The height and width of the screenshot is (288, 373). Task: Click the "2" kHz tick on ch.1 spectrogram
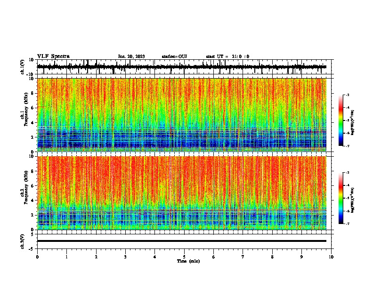click(33, 137)
